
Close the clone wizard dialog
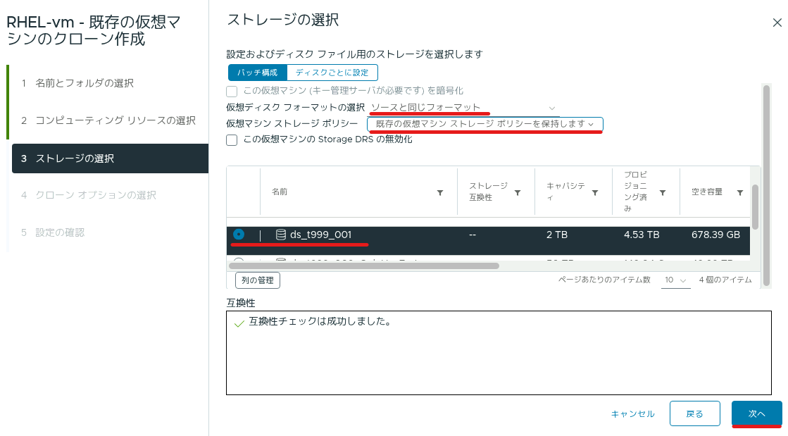click(777, 23)
